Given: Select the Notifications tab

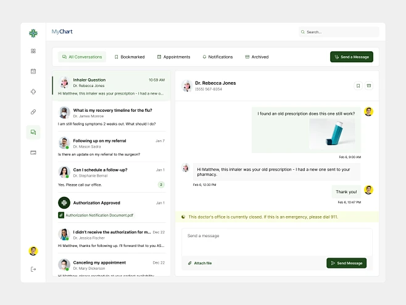Looking at the screenshot, I should pyautogui.click(x=218, y=57).
